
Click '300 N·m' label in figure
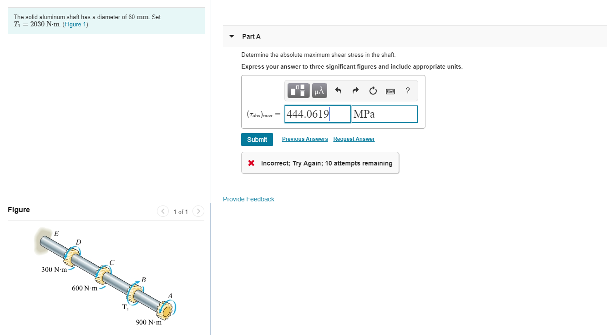pyautogui.click(x=54, y=270)
